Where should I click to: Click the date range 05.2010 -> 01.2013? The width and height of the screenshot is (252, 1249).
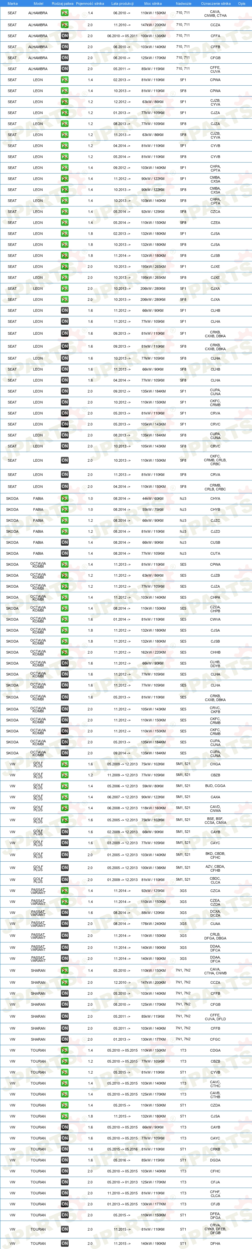[122, 1182]
